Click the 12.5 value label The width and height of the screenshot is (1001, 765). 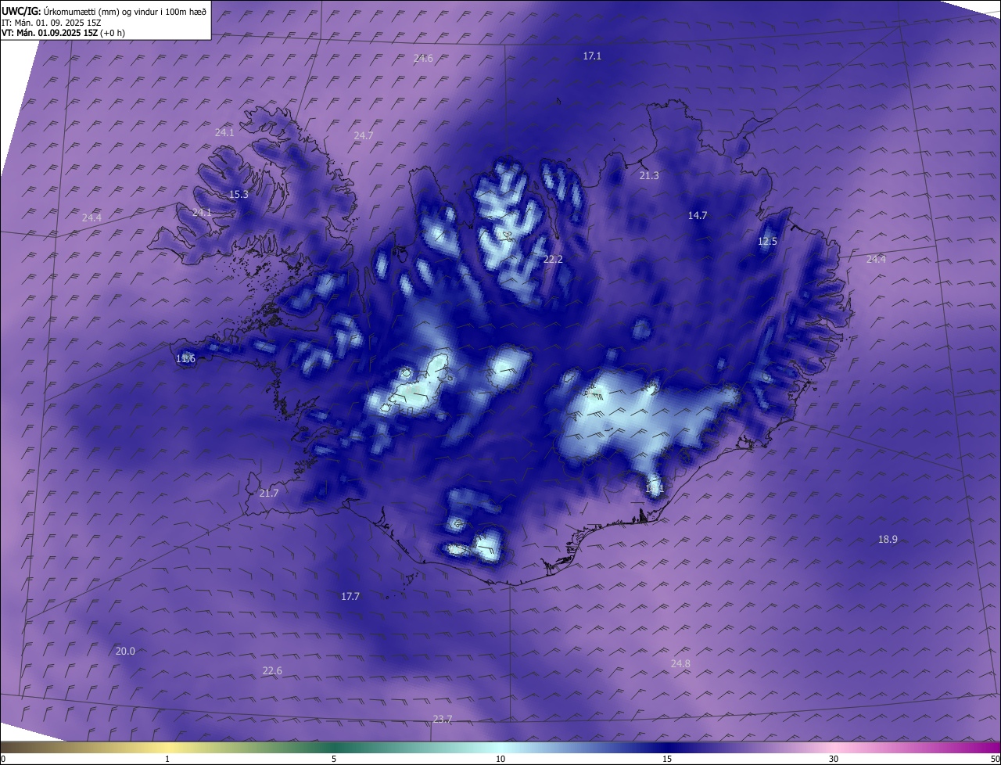tap(767, 242)
